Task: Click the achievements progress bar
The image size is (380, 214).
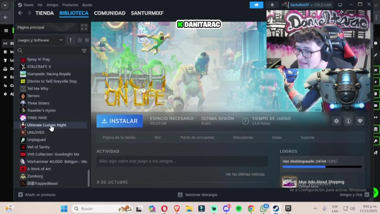Action: [x=322, y=167]
